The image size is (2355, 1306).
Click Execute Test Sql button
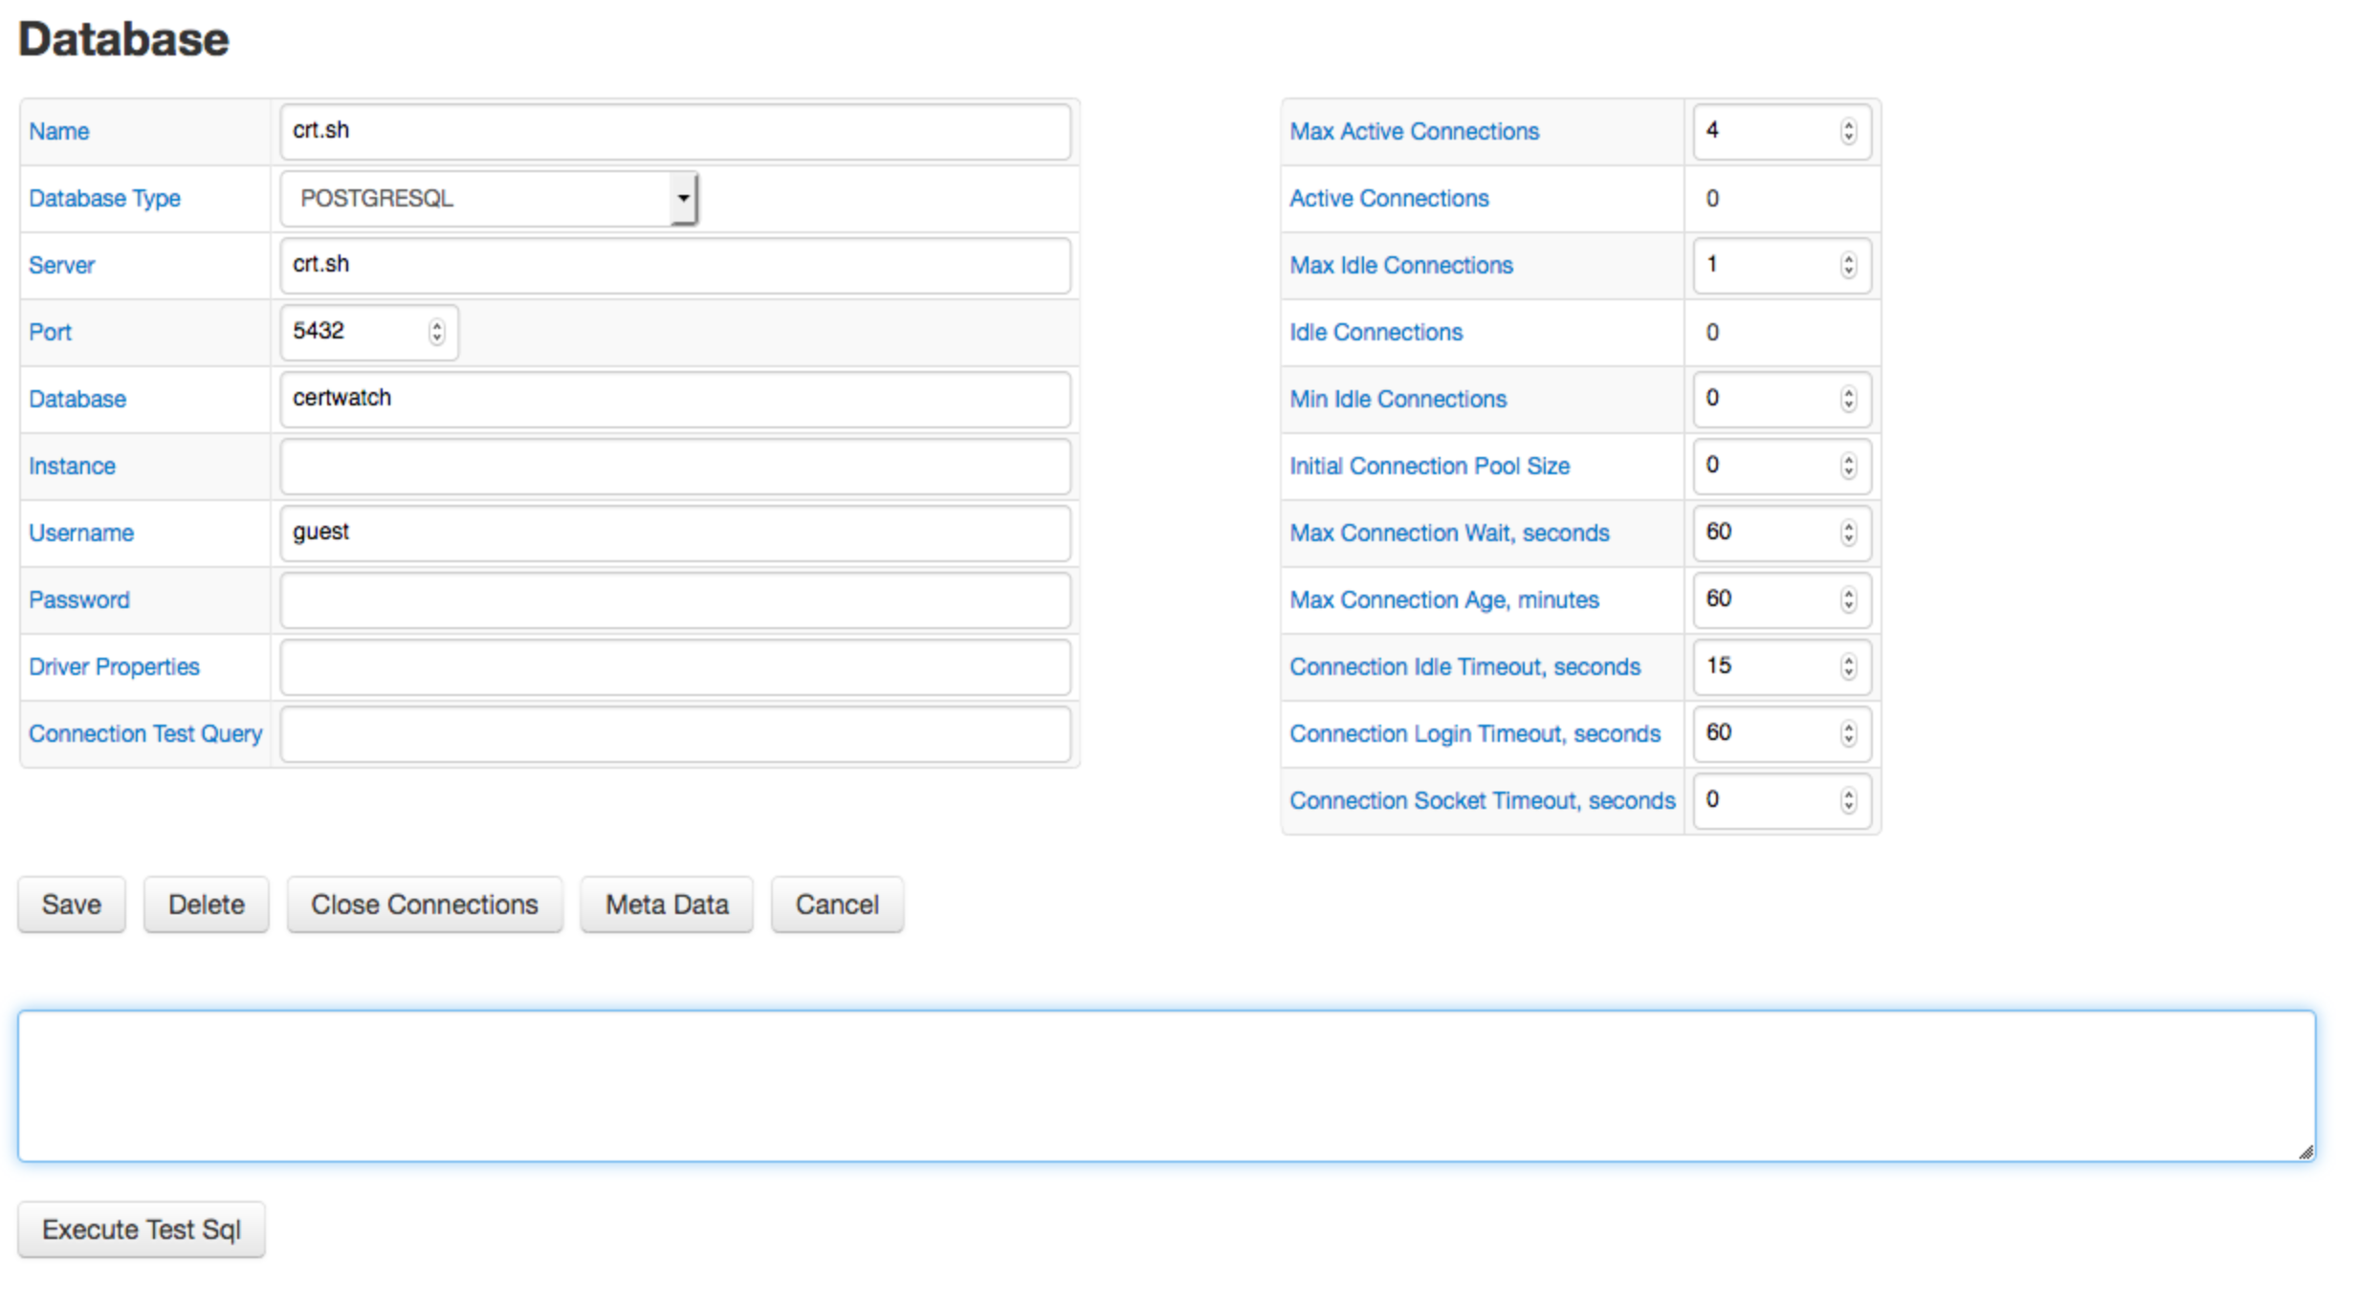(x=142, y=1230)
